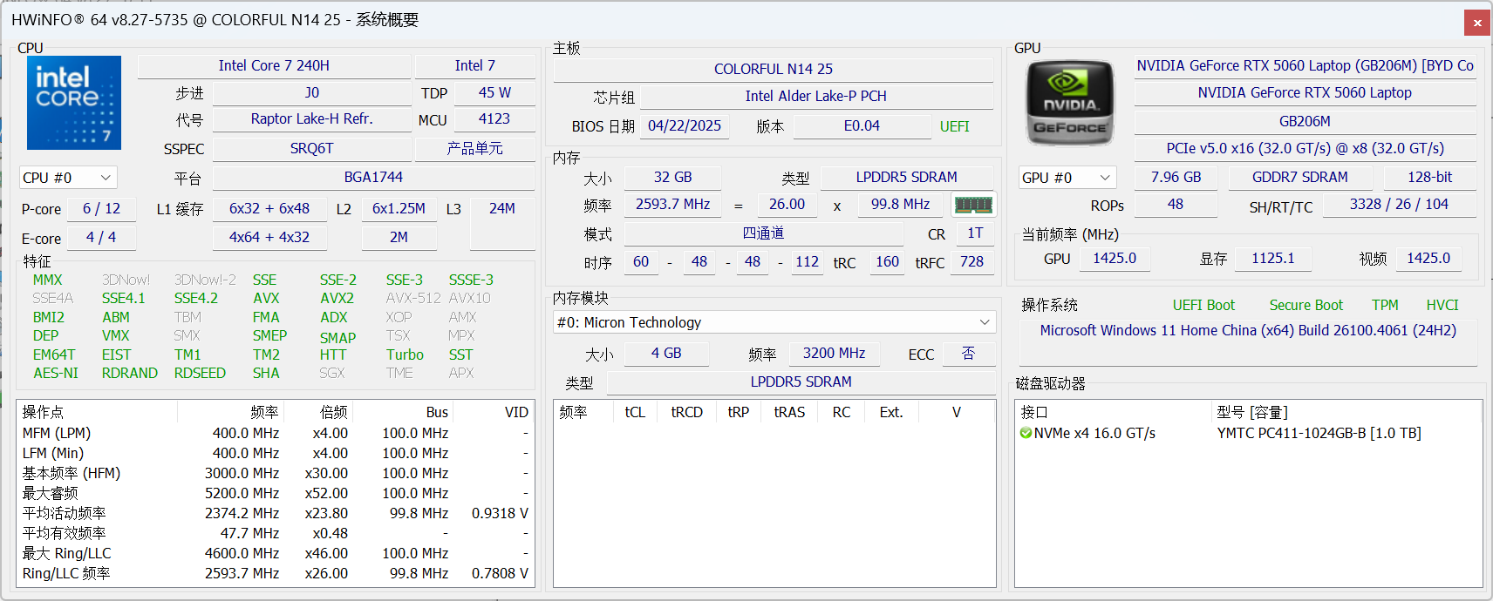The image size is (1493, 601).
Task: Click the HVCI status indicator
Action: pos(1442,305)
